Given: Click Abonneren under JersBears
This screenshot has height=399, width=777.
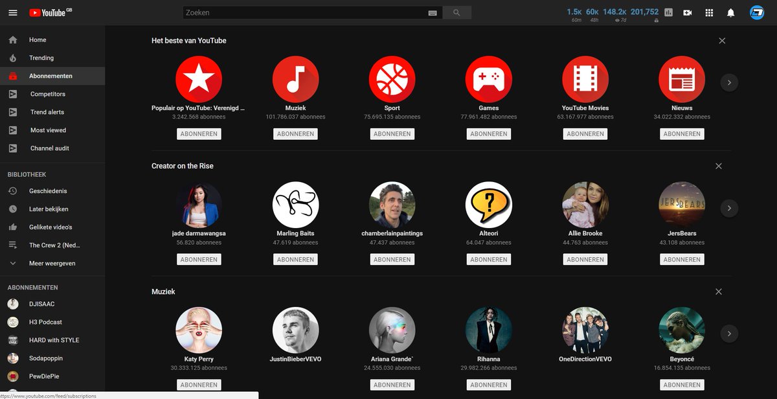Looking at the screenshot, I should (682, 260).
